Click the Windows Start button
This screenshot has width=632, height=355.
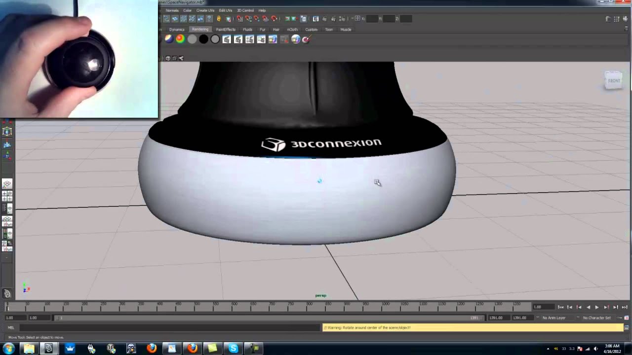(8, 349)
